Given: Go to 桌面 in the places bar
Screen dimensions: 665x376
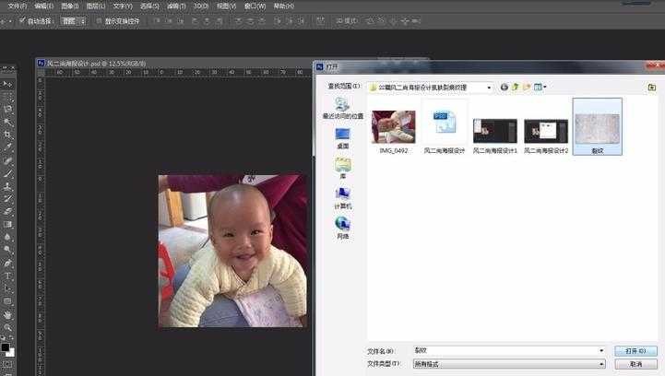Looking at the screenshot, I should pyautogui.click(x=343, y=138).
